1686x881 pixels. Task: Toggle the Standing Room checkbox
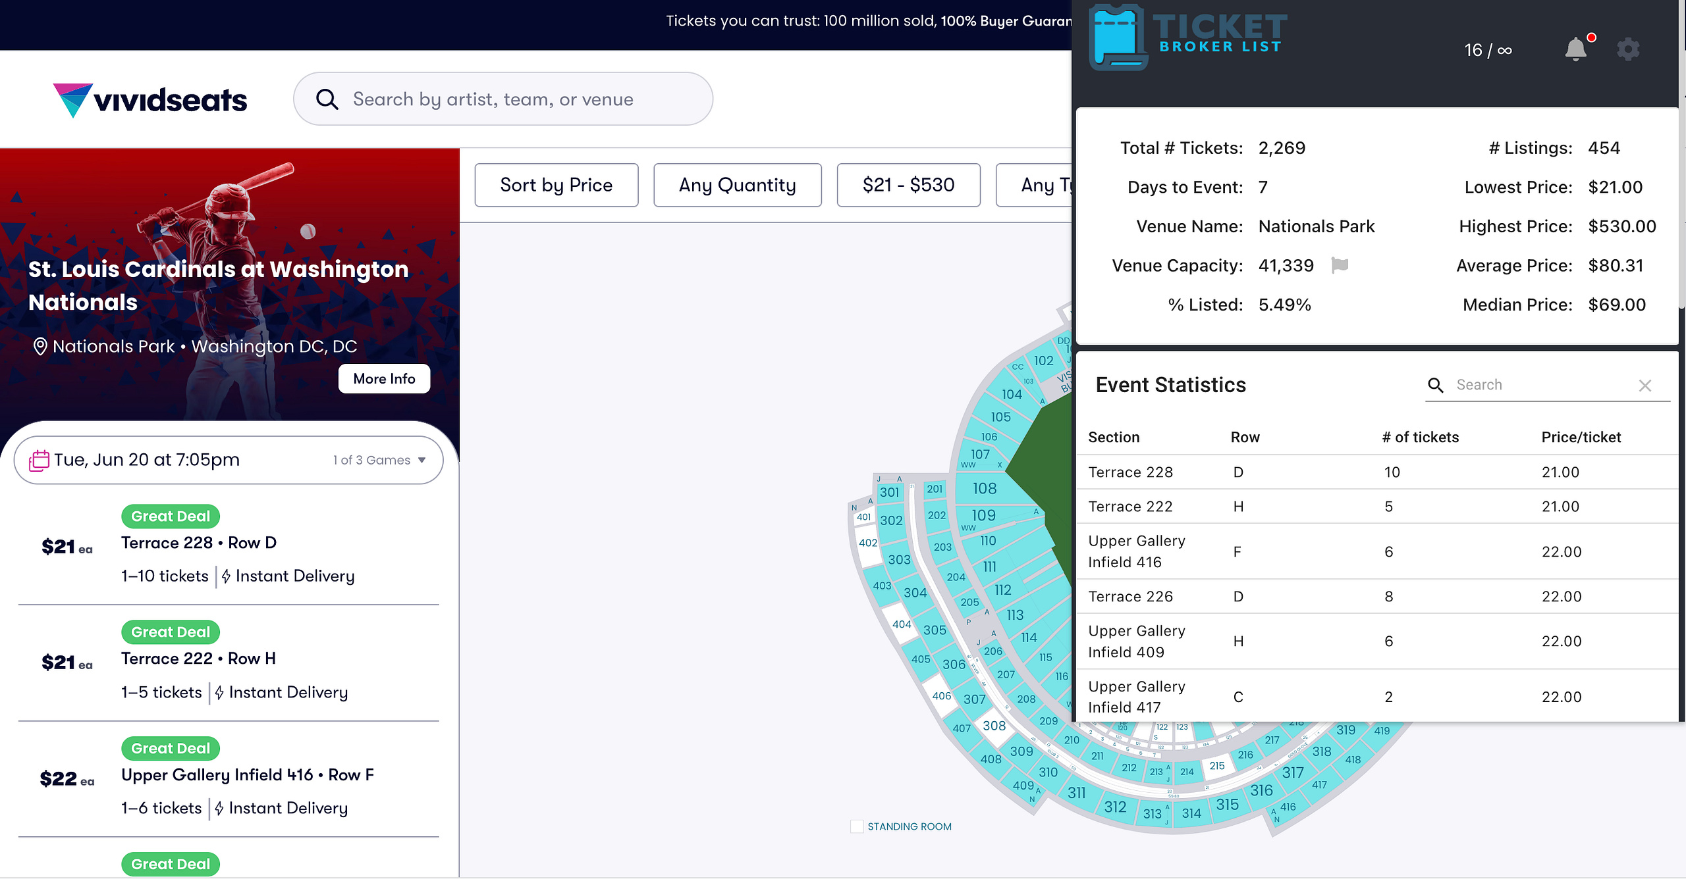pyautogui.click(x=857, y=826)
